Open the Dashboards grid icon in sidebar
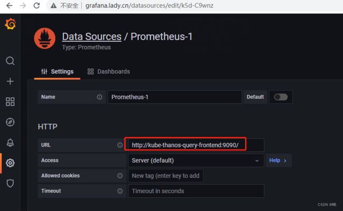 10,102
